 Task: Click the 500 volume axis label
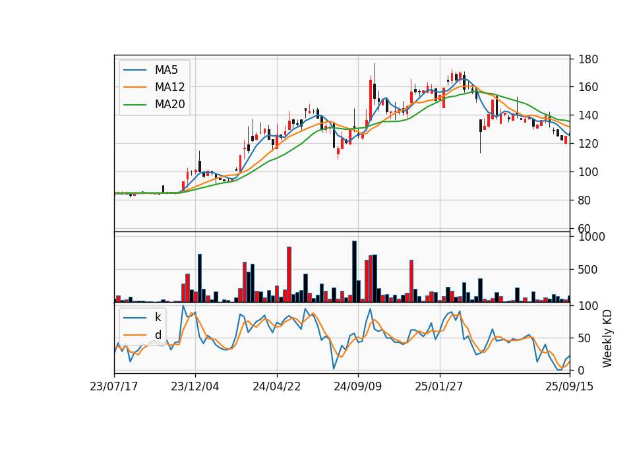[x=588, y=270]
